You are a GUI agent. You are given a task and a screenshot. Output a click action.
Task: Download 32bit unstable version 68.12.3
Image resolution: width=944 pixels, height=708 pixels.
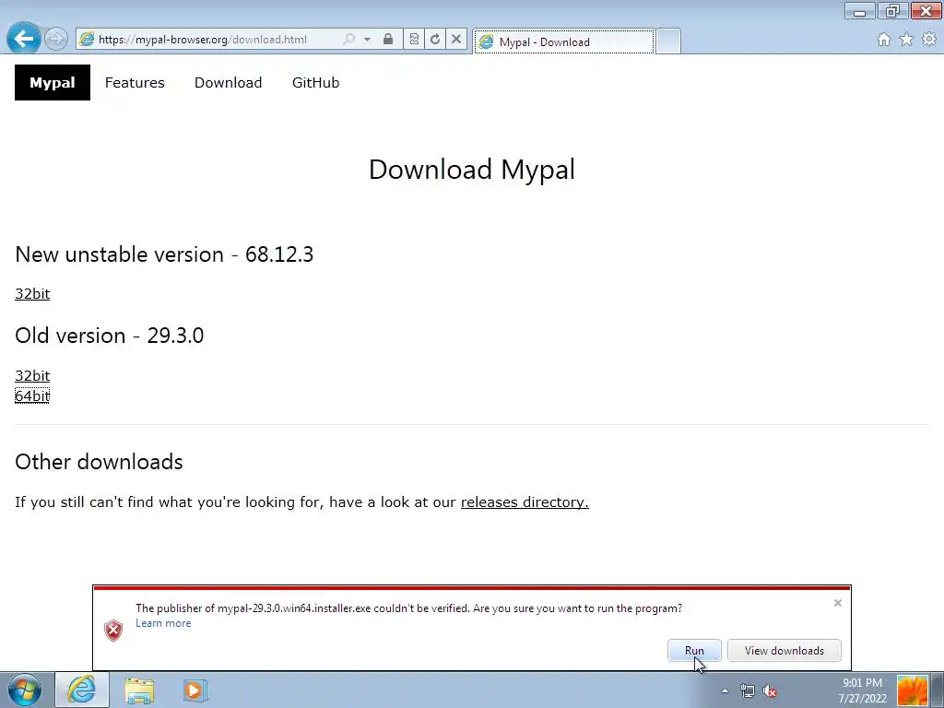[x=32, y=294]
